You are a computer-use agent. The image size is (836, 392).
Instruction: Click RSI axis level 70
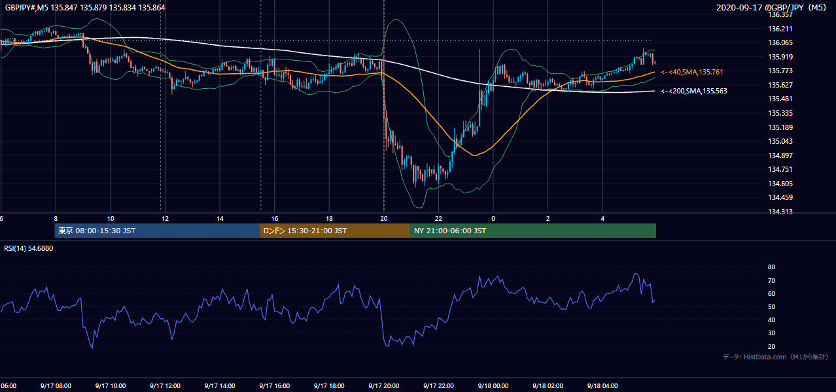(772, 280)
